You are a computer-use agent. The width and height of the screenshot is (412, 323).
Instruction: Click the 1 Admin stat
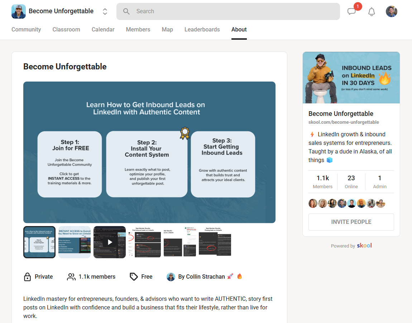click(x=380, y=182)
